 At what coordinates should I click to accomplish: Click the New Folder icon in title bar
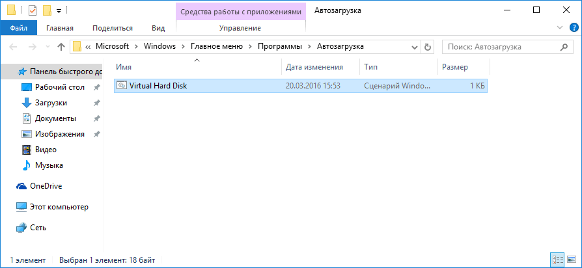coord(46,10)
